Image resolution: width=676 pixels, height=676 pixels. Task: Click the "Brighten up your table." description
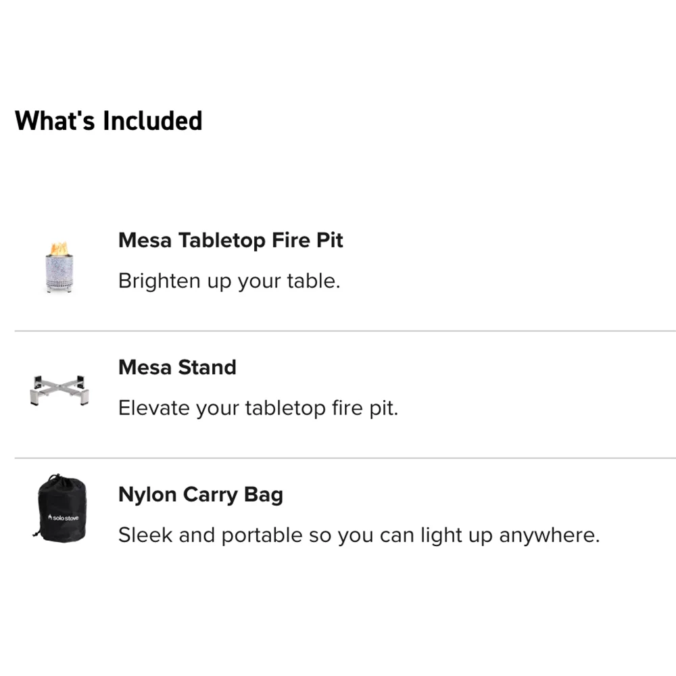(229, 281)
